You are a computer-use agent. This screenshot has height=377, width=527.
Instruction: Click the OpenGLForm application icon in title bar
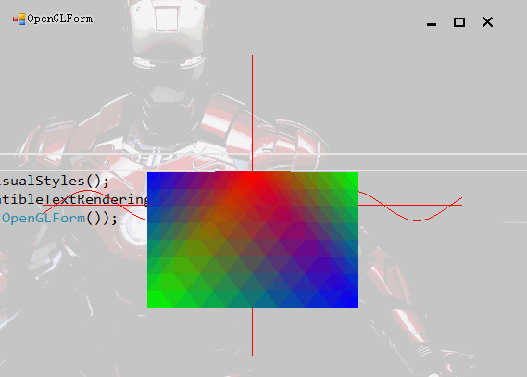tap(19, 19)
